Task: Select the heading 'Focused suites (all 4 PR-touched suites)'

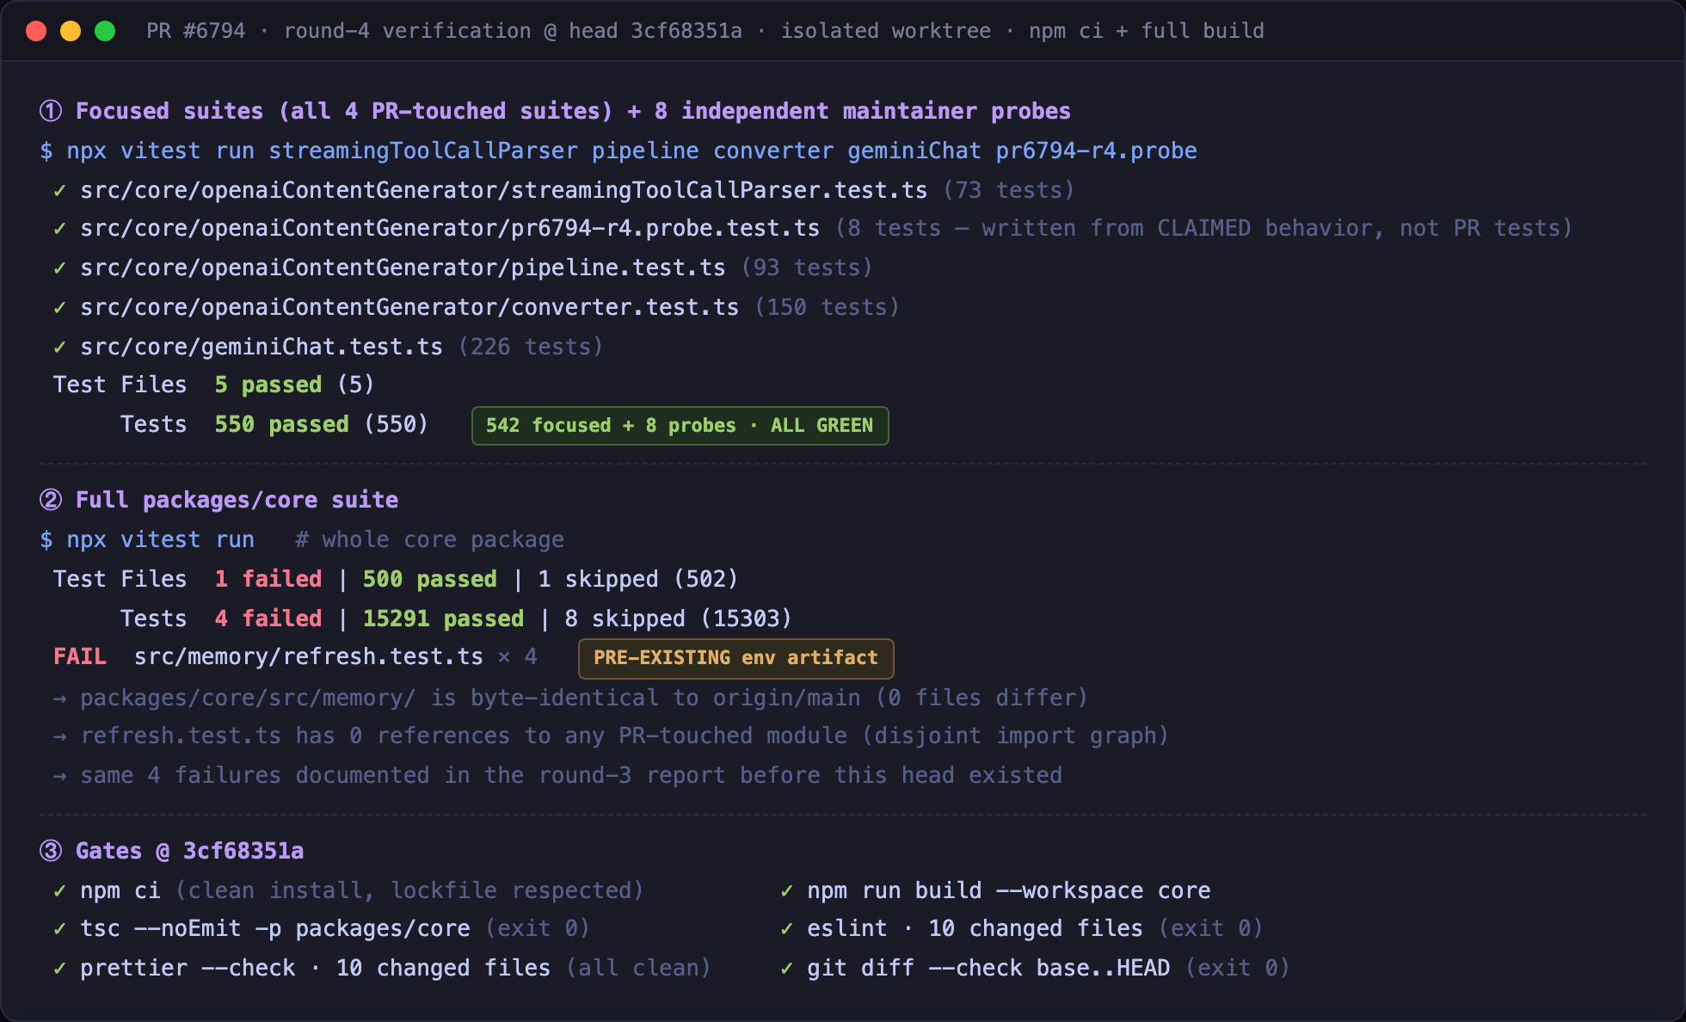Action: (x=344, y=111)
